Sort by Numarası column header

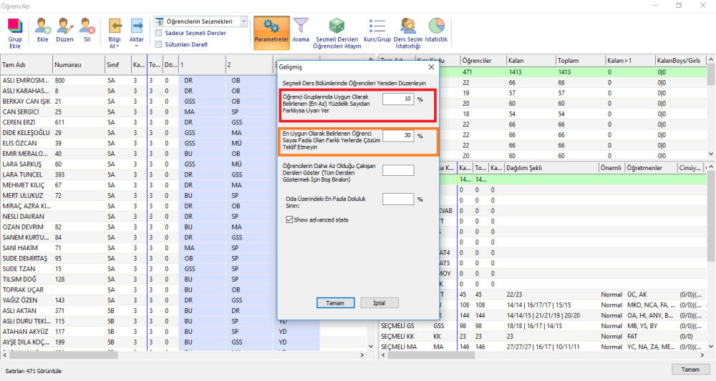(79, 65)
